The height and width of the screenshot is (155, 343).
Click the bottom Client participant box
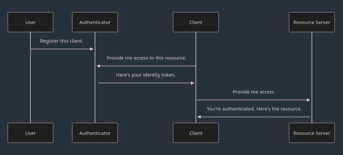196,133
